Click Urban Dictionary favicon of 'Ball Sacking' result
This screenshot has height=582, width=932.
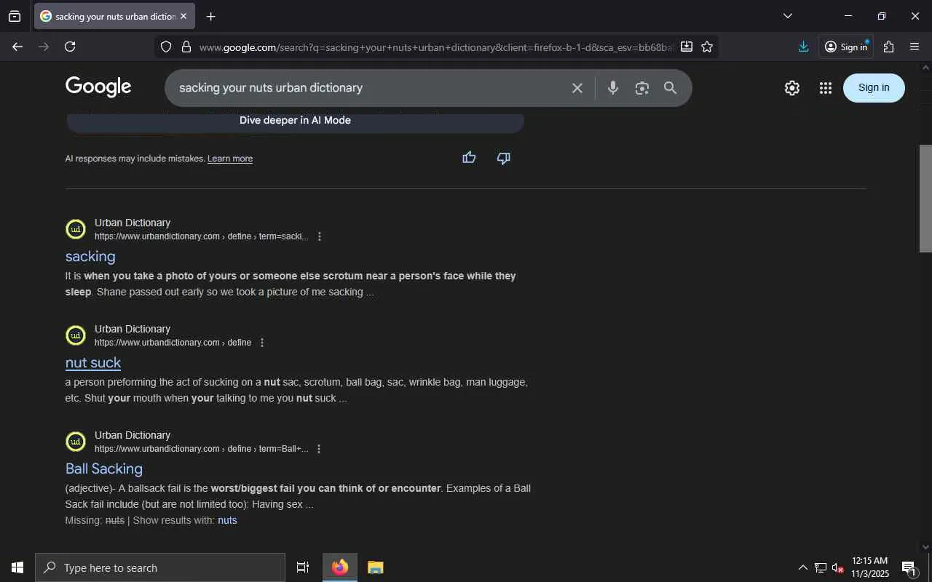click(76, 442)
